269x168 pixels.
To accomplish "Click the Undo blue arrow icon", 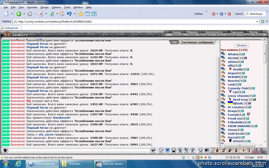I will (x=69, y=14).
